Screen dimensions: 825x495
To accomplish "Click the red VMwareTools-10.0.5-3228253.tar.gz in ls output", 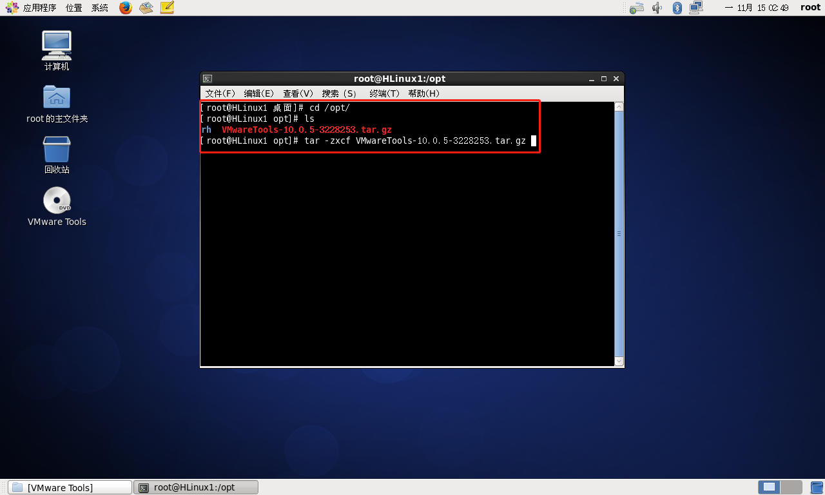I will click(307, 130).
